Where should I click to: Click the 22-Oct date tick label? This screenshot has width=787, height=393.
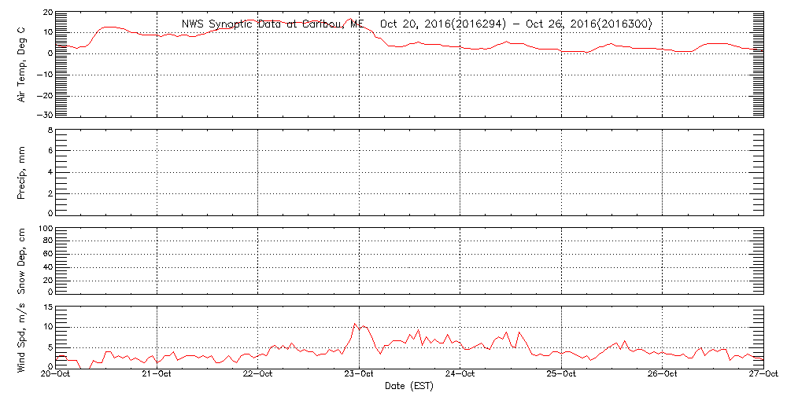[x=258, y=375]
